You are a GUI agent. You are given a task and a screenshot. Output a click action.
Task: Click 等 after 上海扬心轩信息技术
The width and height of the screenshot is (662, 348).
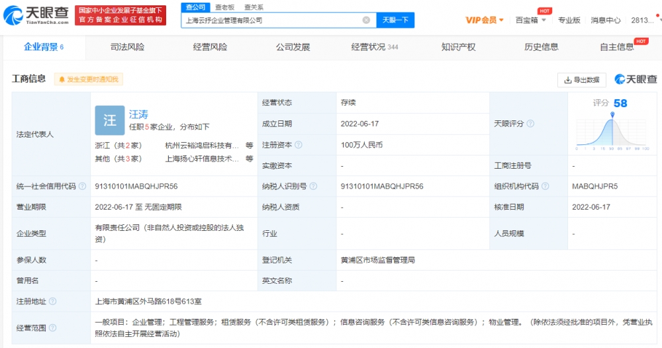click(x=249, y=159)
